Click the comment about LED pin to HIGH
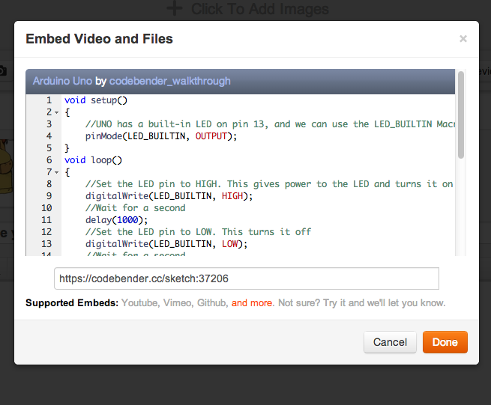Screen dimensions: 491x405 tap(269, 184)
